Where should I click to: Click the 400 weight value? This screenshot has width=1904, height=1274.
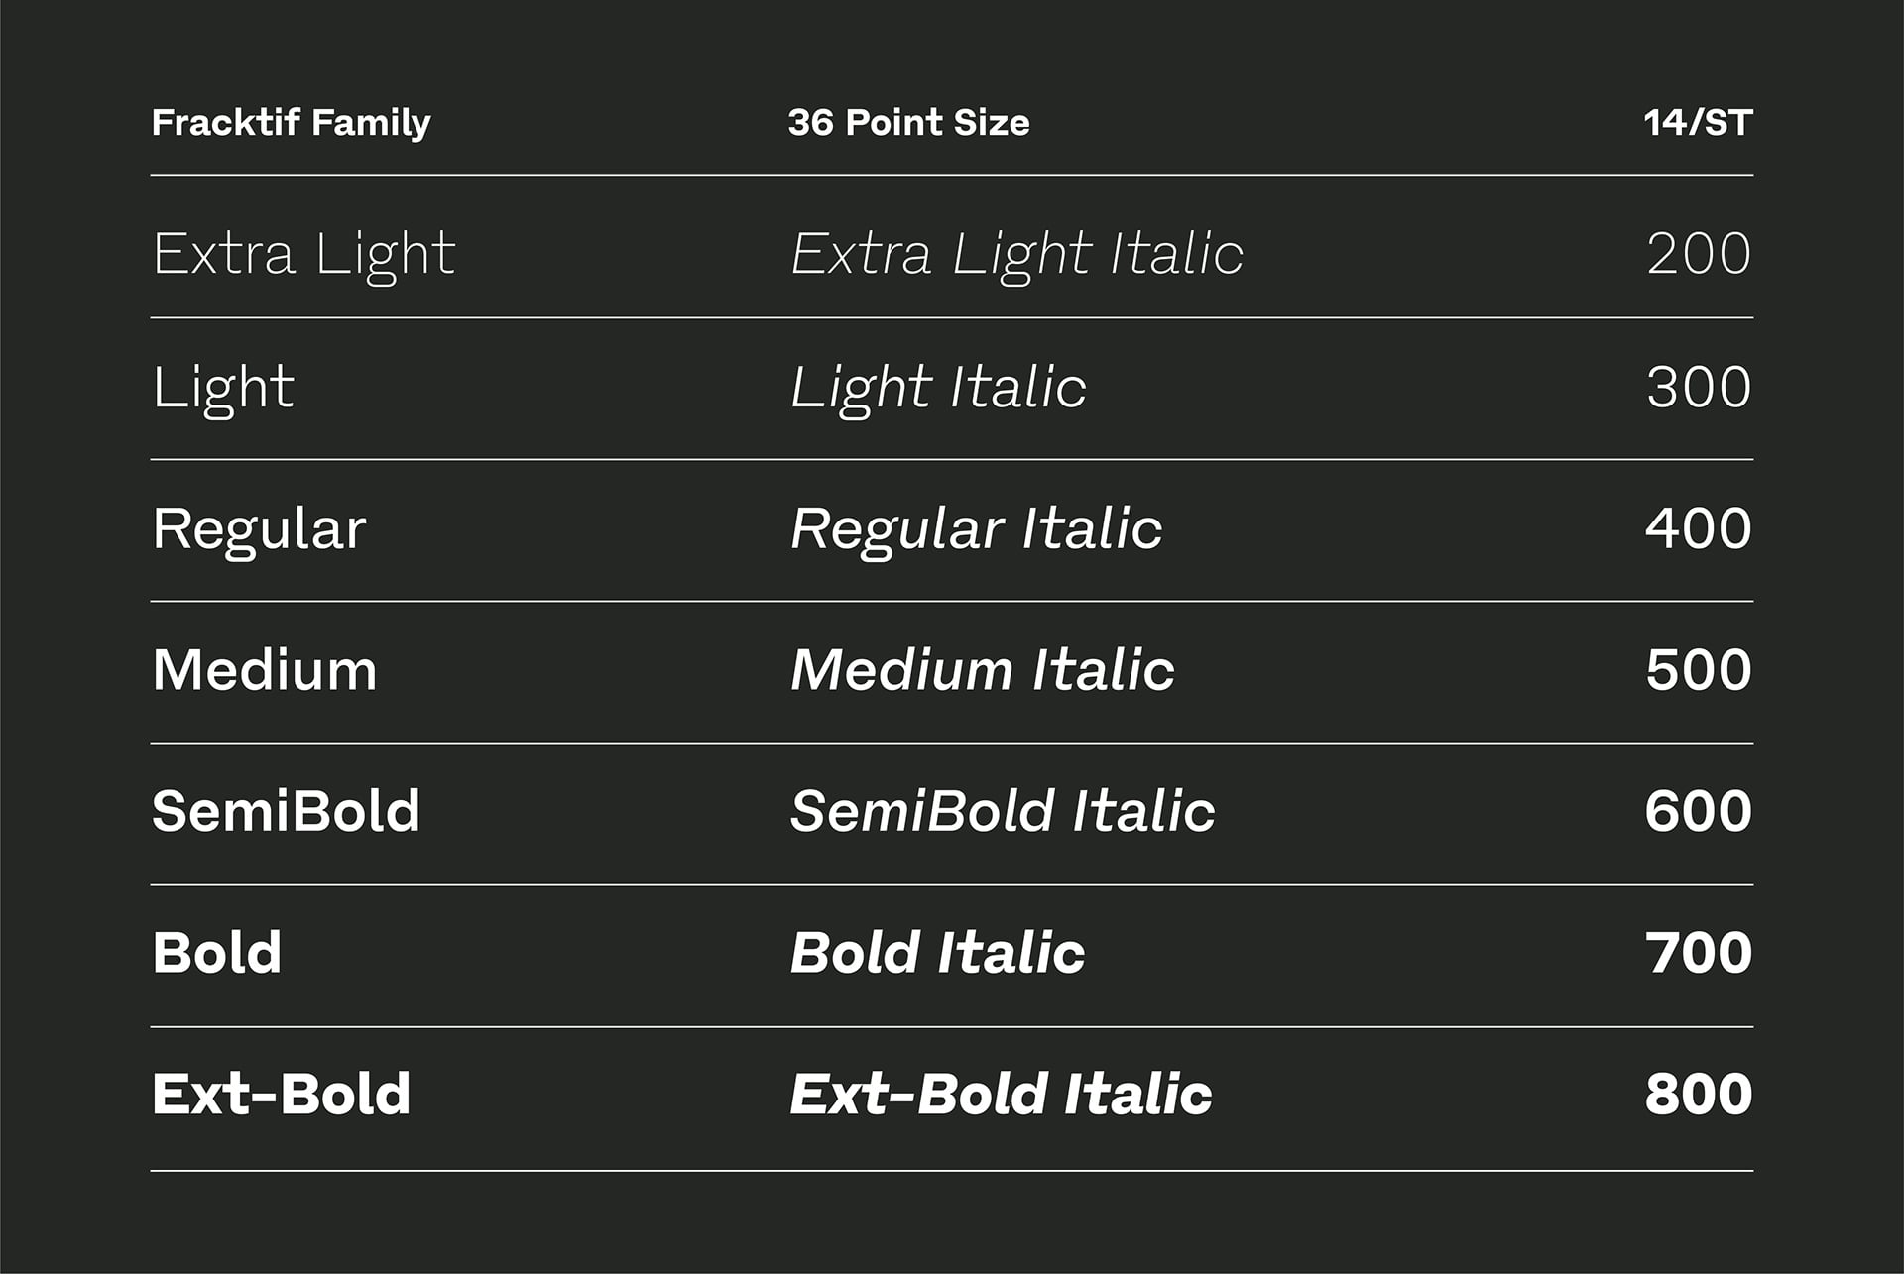tap(1699, 528)
